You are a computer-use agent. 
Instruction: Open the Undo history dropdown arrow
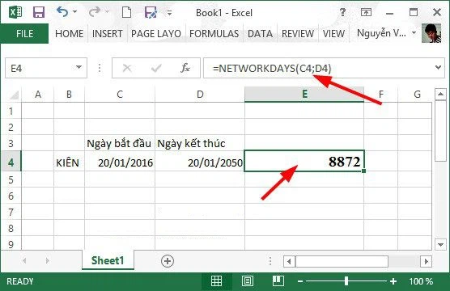pos(75,12)
